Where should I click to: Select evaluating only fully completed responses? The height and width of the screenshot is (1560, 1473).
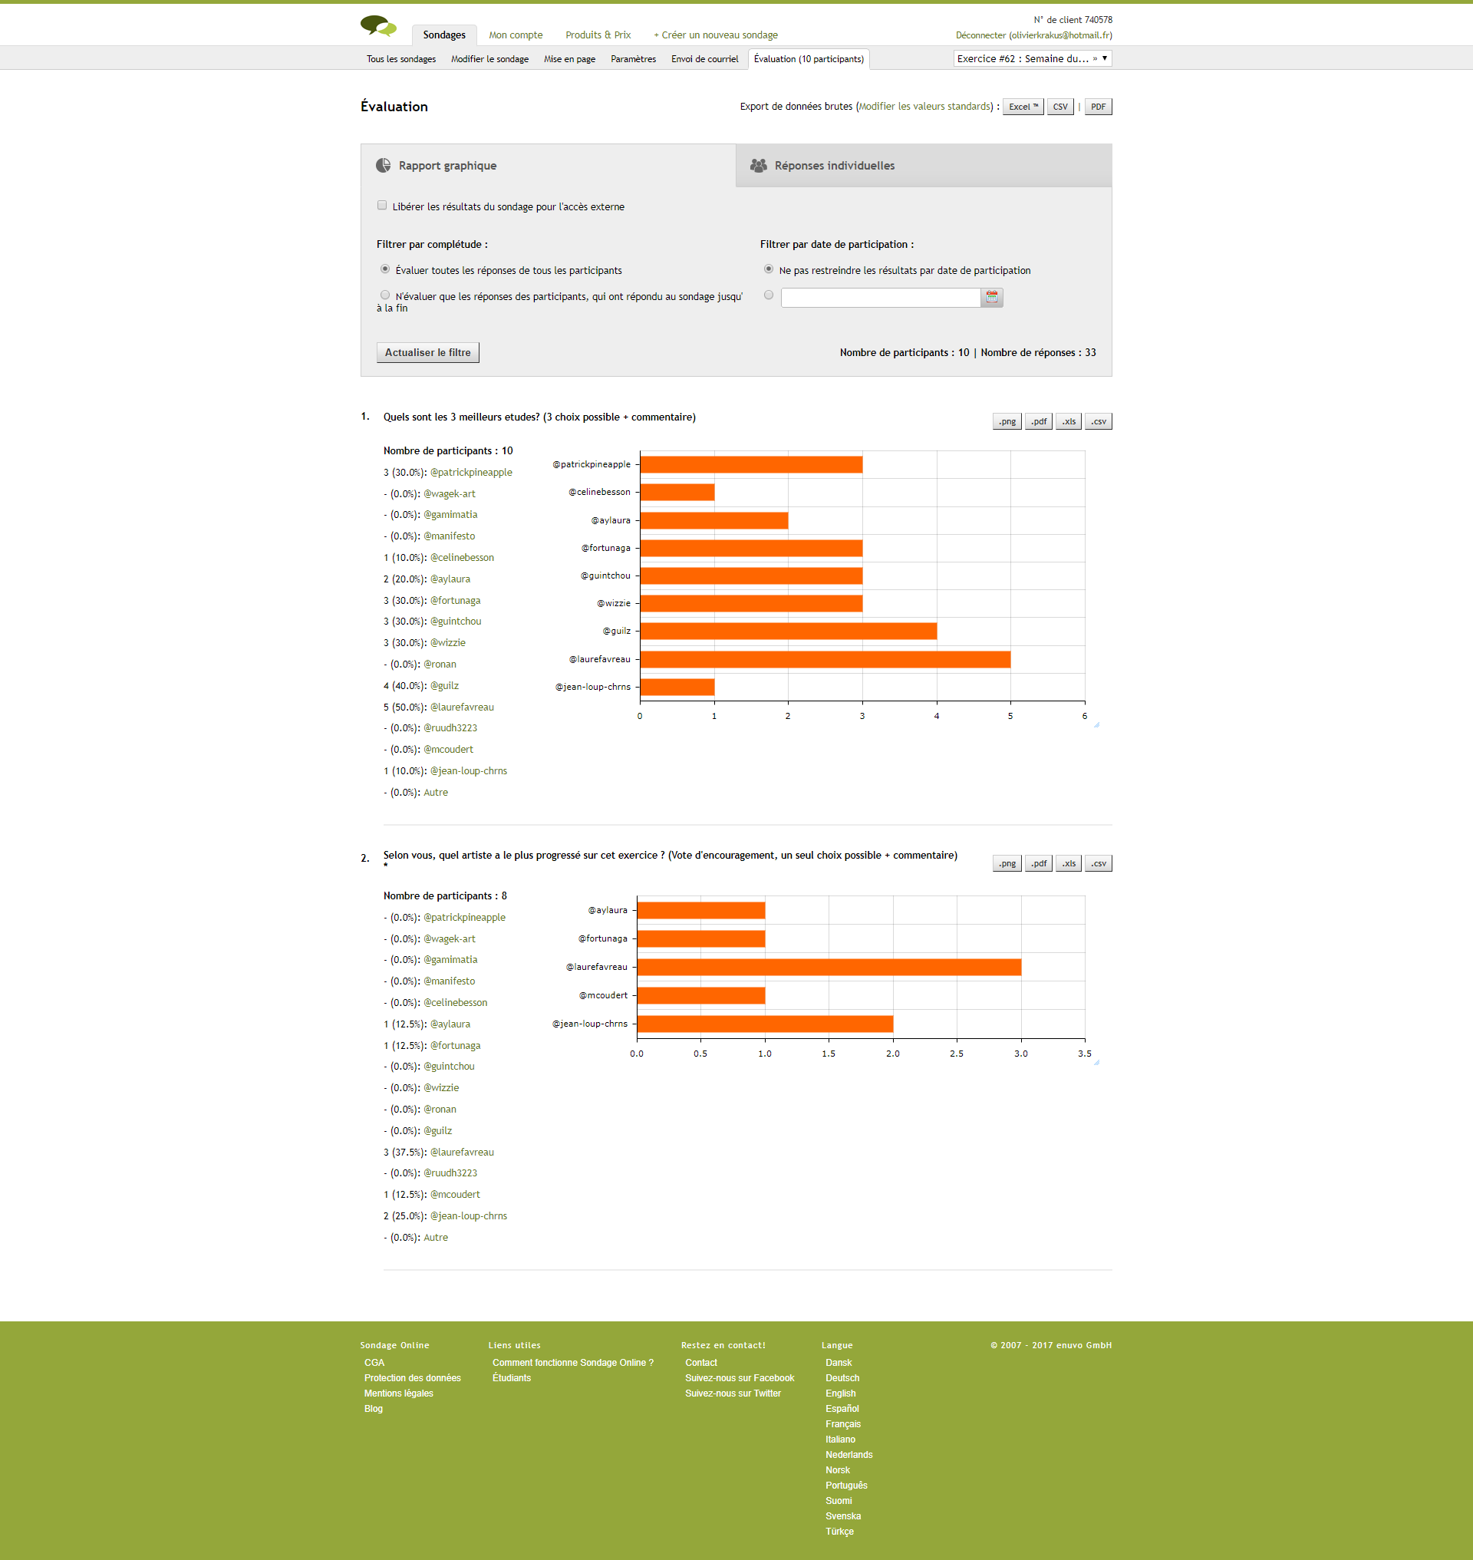coord(384,294)
